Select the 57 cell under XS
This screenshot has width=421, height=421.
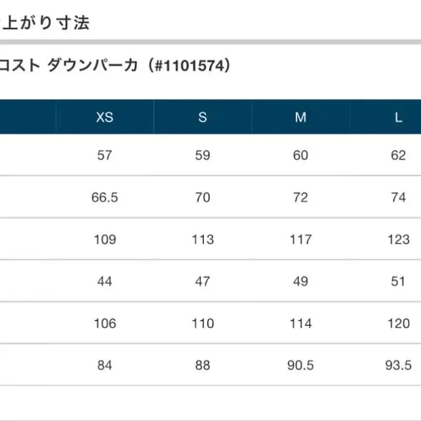(105, 155)
